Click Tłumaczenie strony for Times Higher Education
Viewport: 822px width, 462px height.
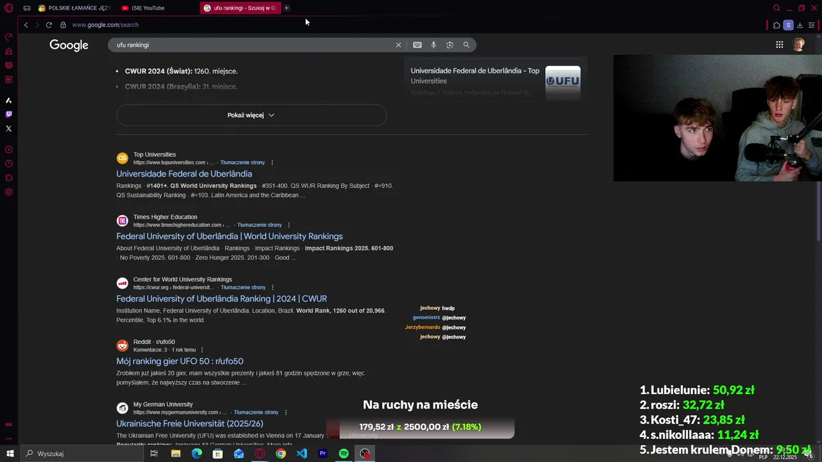click(259, 225)
